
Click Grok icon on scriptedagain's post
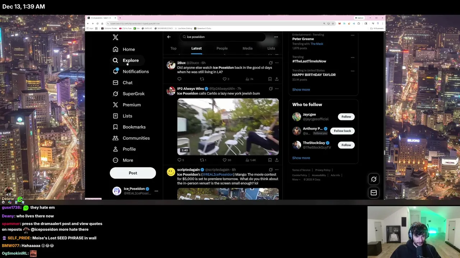pos(271,170)
